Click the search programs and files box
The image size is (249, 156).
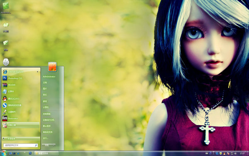[21, 145]
